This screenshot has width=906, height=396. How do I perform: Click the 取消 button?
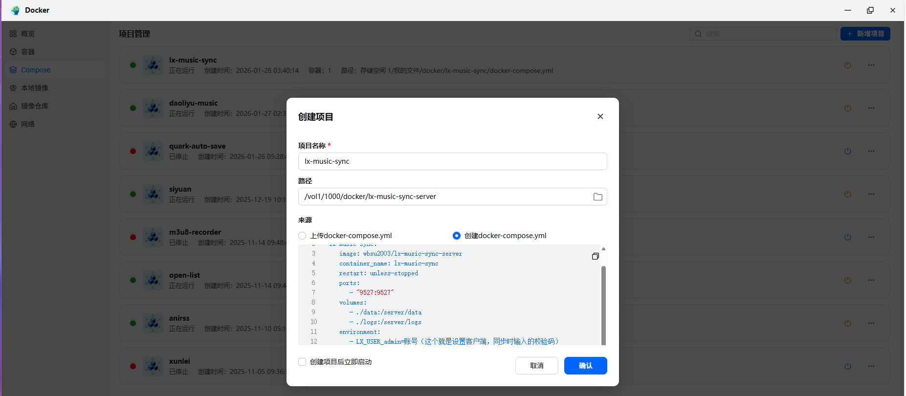click(x=536, y=366)
